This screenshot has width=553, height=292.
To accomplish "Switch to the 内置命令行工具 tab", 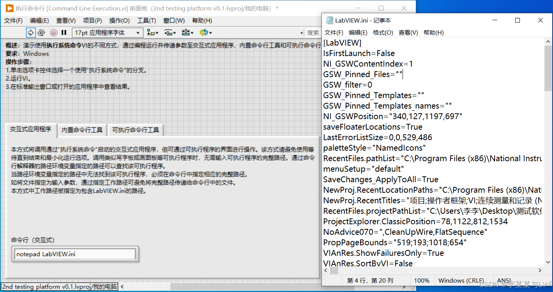I will (82, 130).
